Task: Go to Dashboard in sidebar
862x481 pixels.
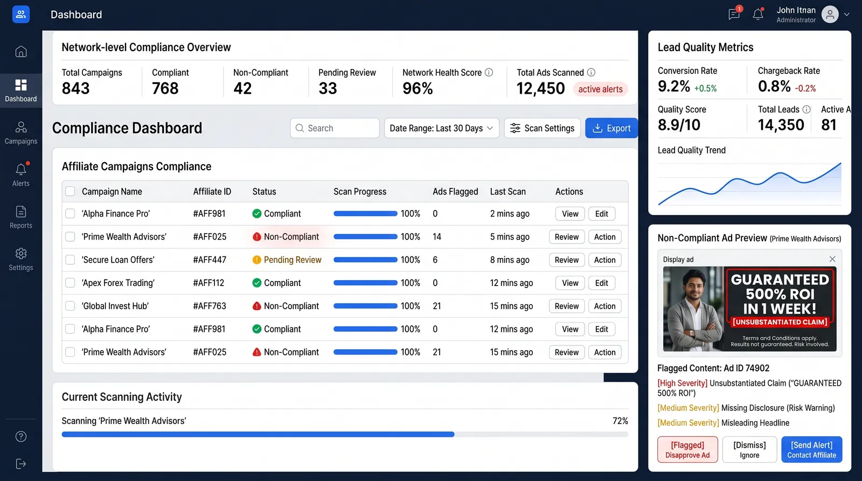Action: tap(21, 90)
